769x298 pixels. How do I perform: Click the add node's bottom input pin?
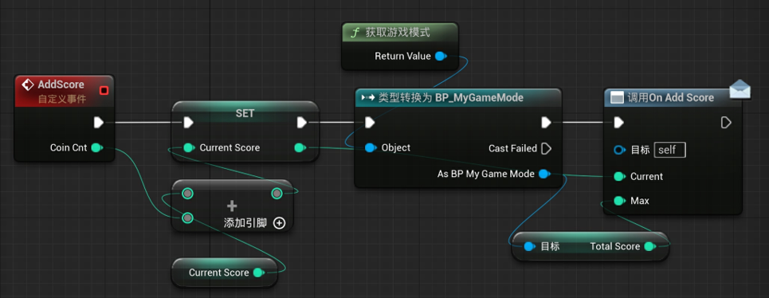point(186,218)
